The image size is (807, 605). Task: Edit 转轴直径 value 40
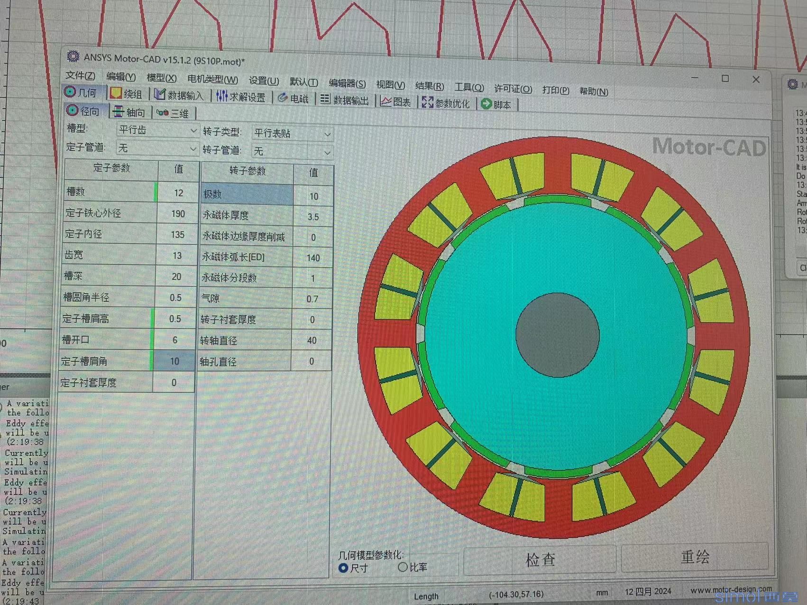[x=312, y=340]
